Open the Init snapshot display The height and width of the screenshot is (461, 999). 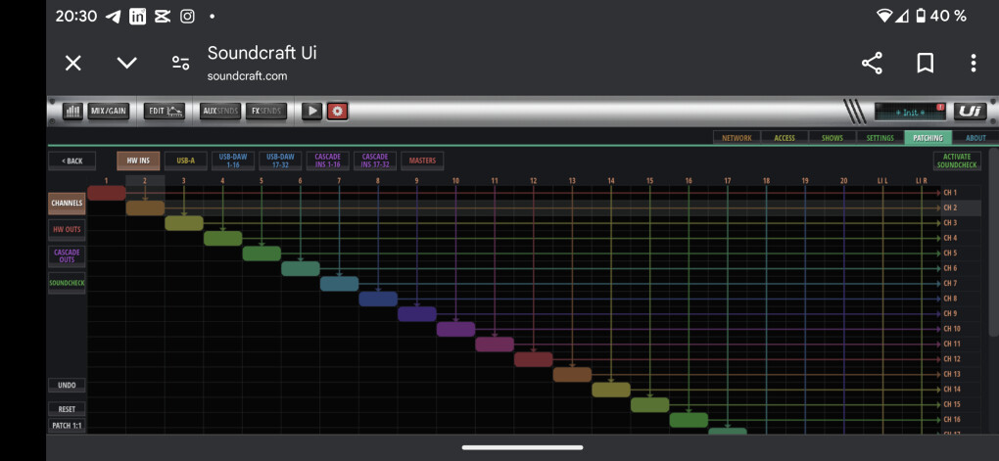tap(910, 112)
